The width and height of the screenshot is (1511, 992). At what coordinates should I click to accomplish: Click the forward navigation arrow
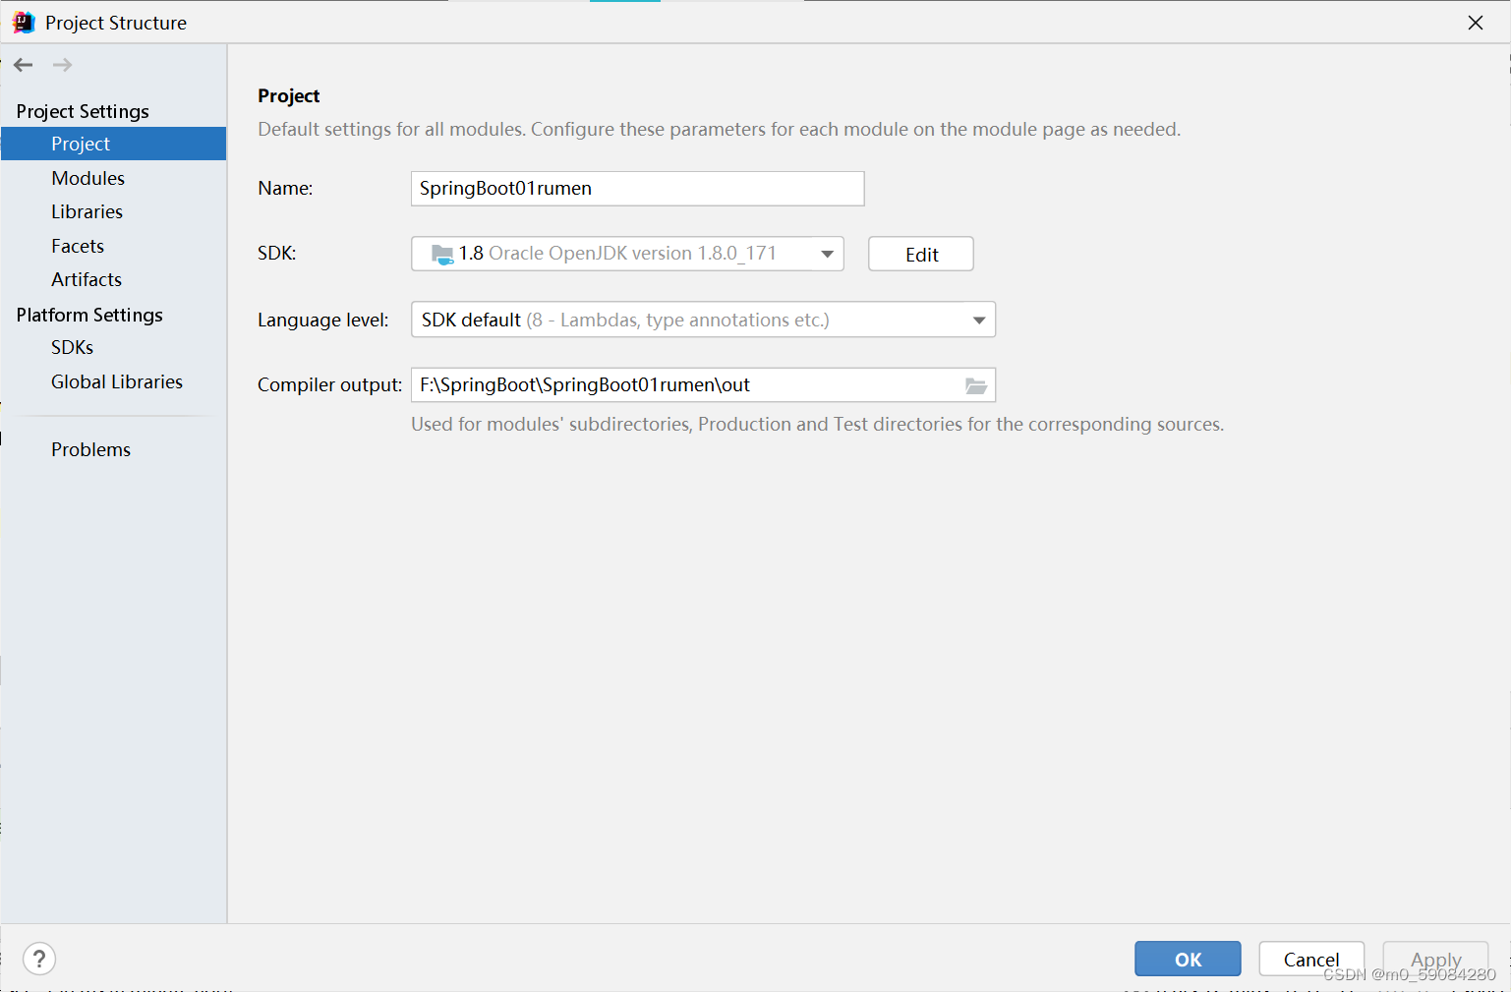(x=62, y=65)
